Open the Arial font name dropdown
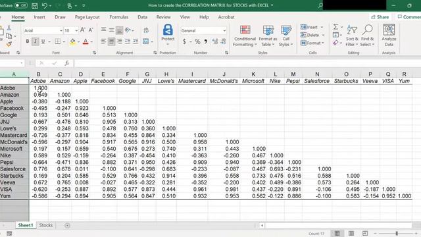 [61, 31]
